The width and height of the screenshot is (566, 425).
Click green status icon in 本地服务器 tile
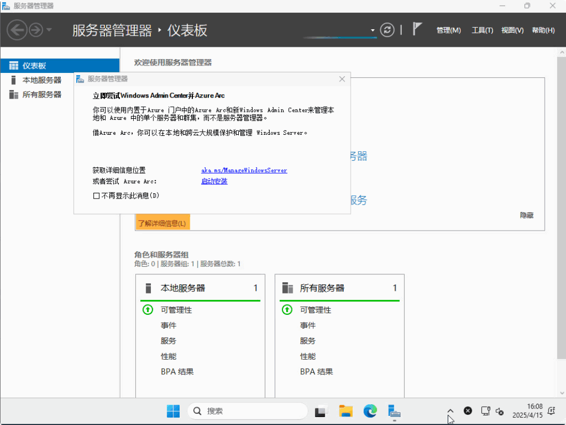click(x=148, y=309)
